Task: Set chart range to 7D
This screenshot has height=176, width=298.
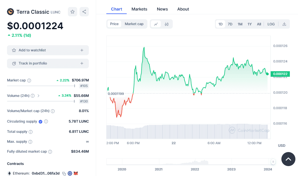Action: [230, 24]
